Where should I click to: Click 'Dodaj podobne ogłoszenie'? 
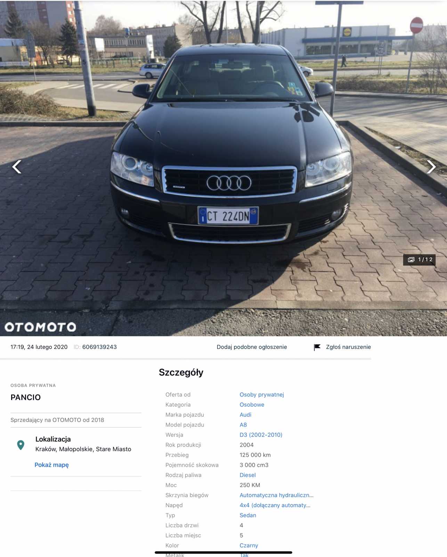[x=252, y=347]
